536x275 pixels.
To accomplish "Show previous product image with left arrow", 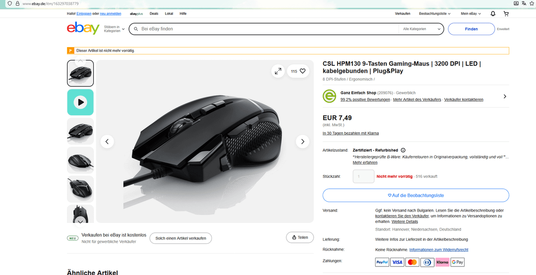I will [107, 142].
